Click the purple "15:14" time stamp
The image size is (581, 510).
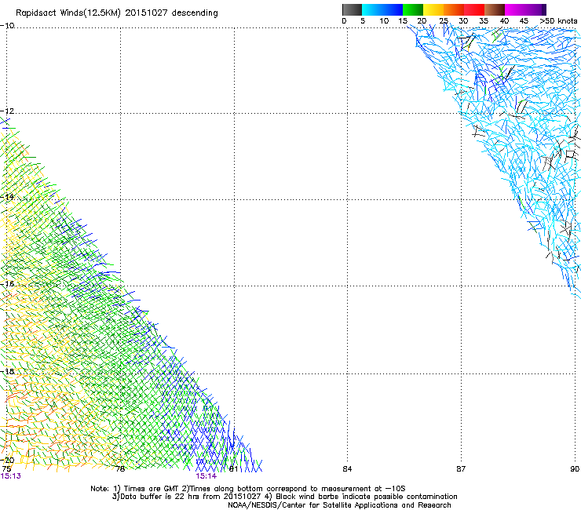pyautogui.click(x=206, y=476)
